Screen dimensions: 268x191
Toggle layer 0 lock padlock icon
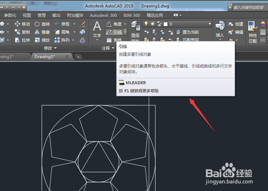coord(159,24)
